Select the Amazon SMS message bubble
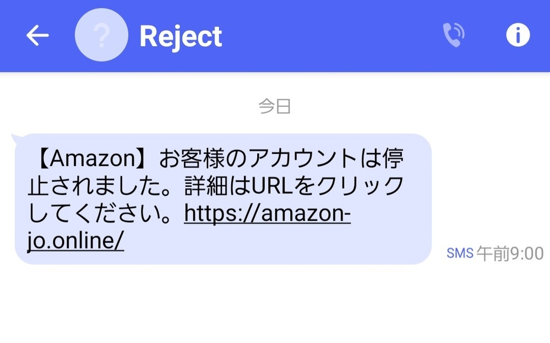550x343 pixels. tap(223, 199)
